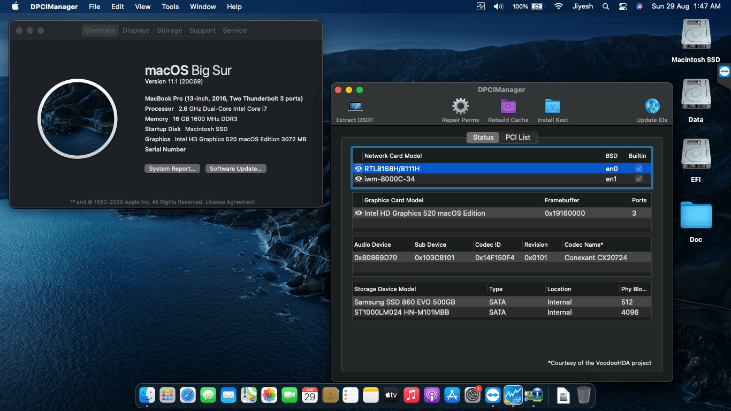Click the Wi-Fi menu bar icon
731x411 pixels.
click(x=559, y=6)
